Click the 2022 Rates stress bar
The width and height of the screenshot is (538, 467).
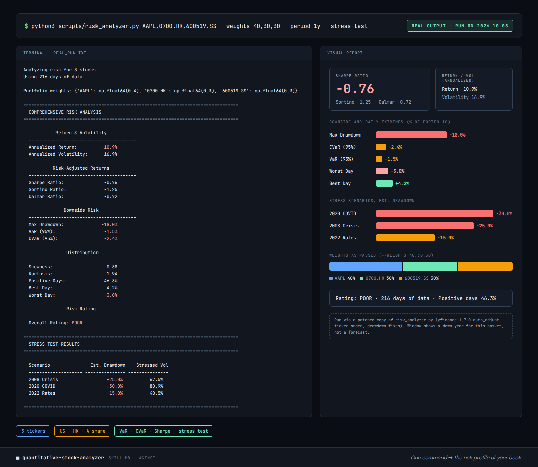(x=406, y=238)
